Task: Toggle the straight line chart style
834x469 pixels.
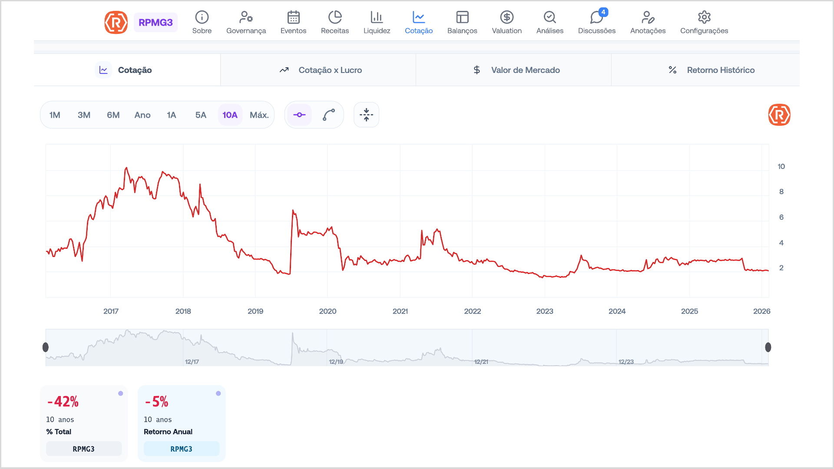Action: coord(299,115)
